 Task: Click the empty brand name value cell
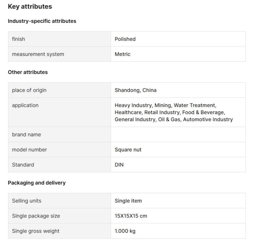tap(178, 134)
